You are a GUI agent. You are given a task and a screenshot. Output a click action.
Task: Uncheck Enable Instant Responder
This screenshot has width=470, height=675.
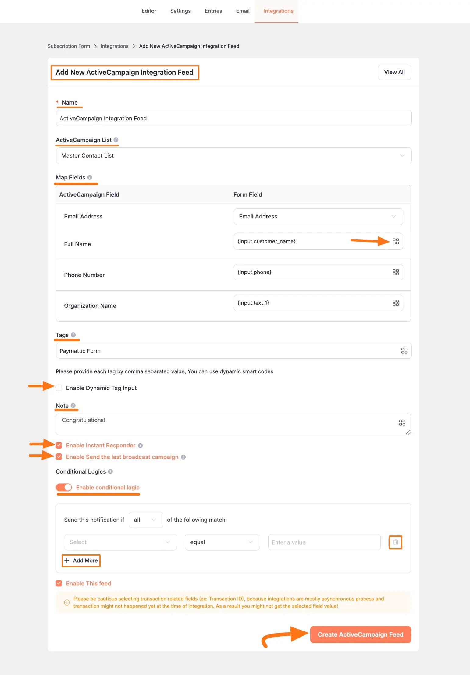tap(59, 446)
